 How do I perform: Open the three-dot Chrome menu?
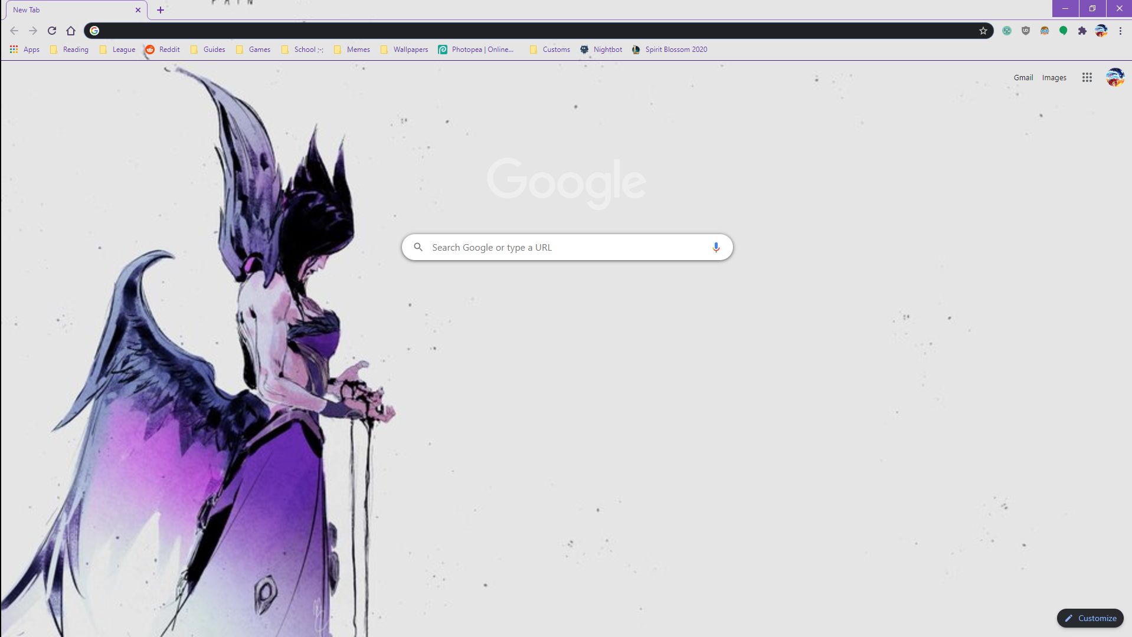1121,31
